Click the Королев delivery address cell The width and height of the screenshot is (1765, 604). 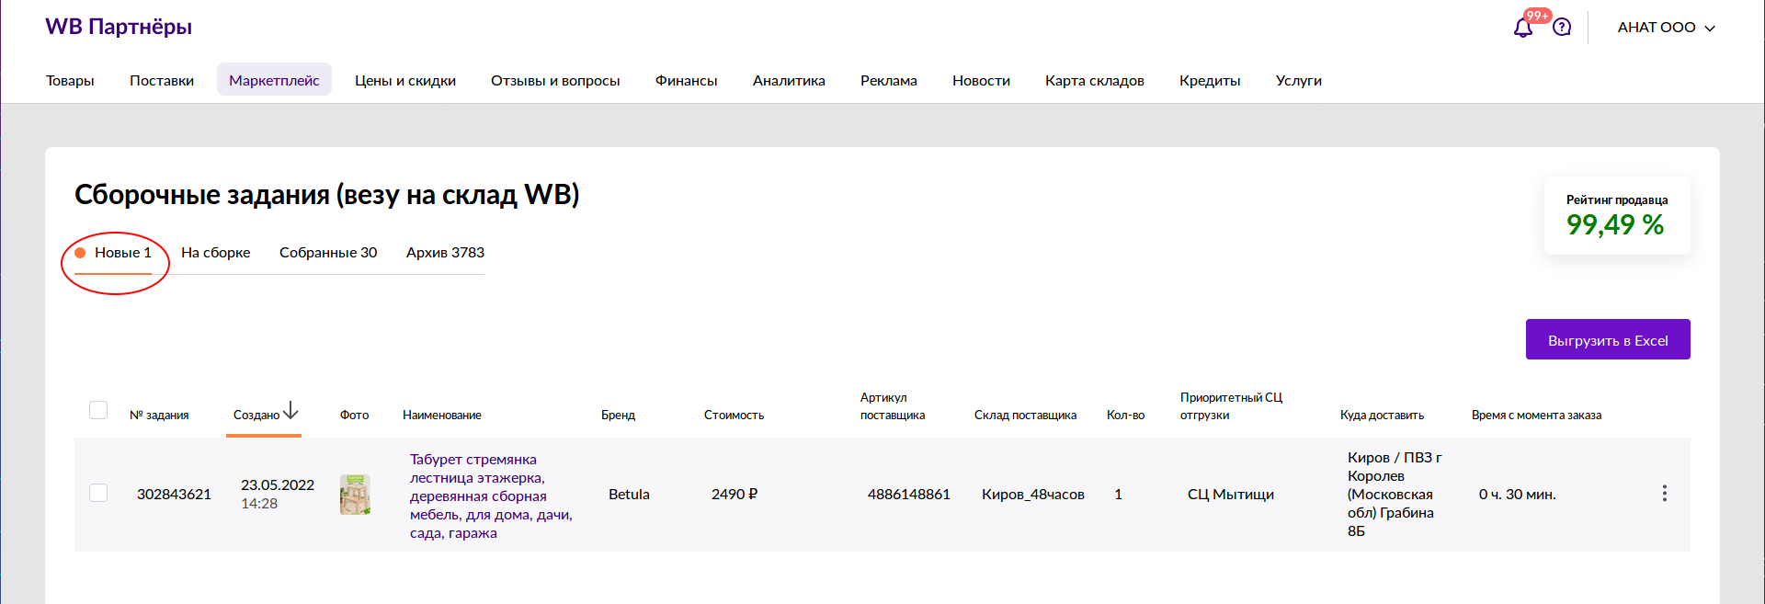pos(1395,495)
